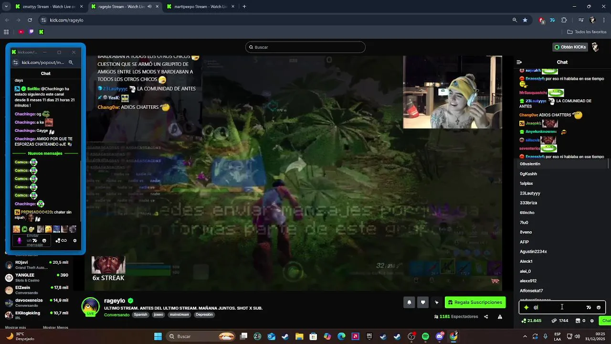Screen dimensions: 611x344
Task: Share the stream via share icon
Action: (x=486, y=316)
